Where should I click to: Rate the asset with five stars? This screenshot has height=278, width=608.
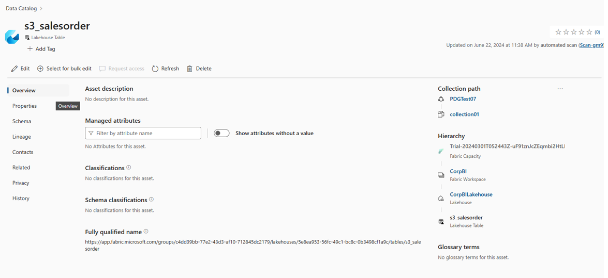coord(589,32)
